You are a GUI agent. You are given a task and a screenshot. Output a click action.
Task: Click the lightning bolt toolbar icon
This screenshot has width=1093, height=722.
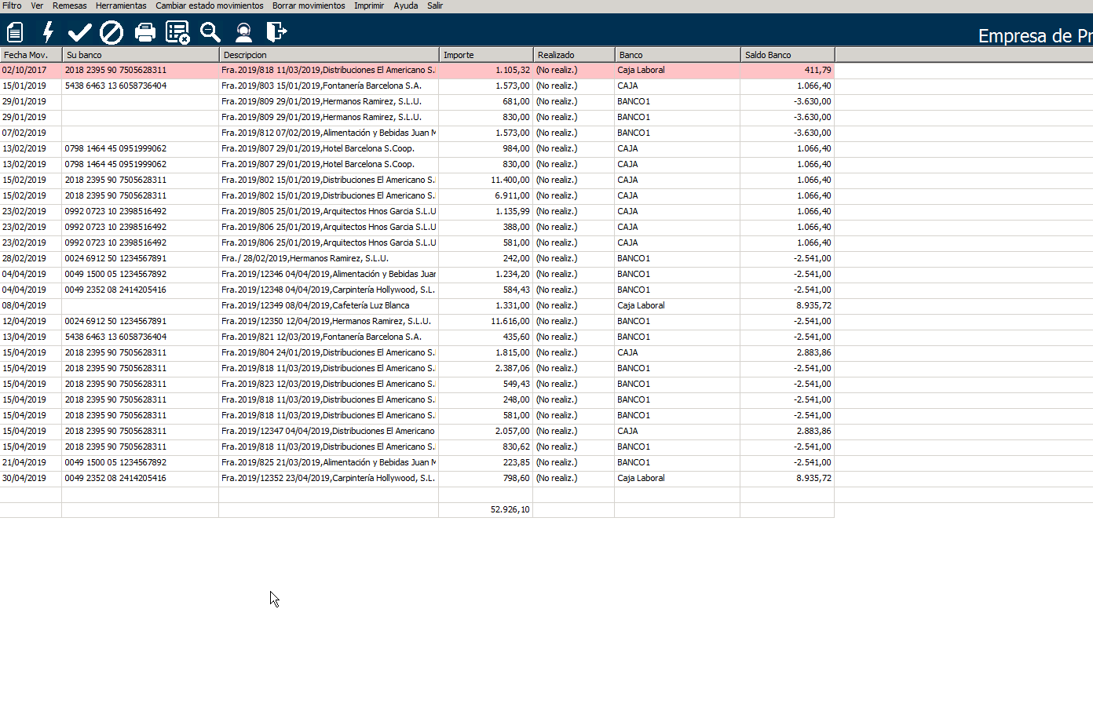(48, 32)
